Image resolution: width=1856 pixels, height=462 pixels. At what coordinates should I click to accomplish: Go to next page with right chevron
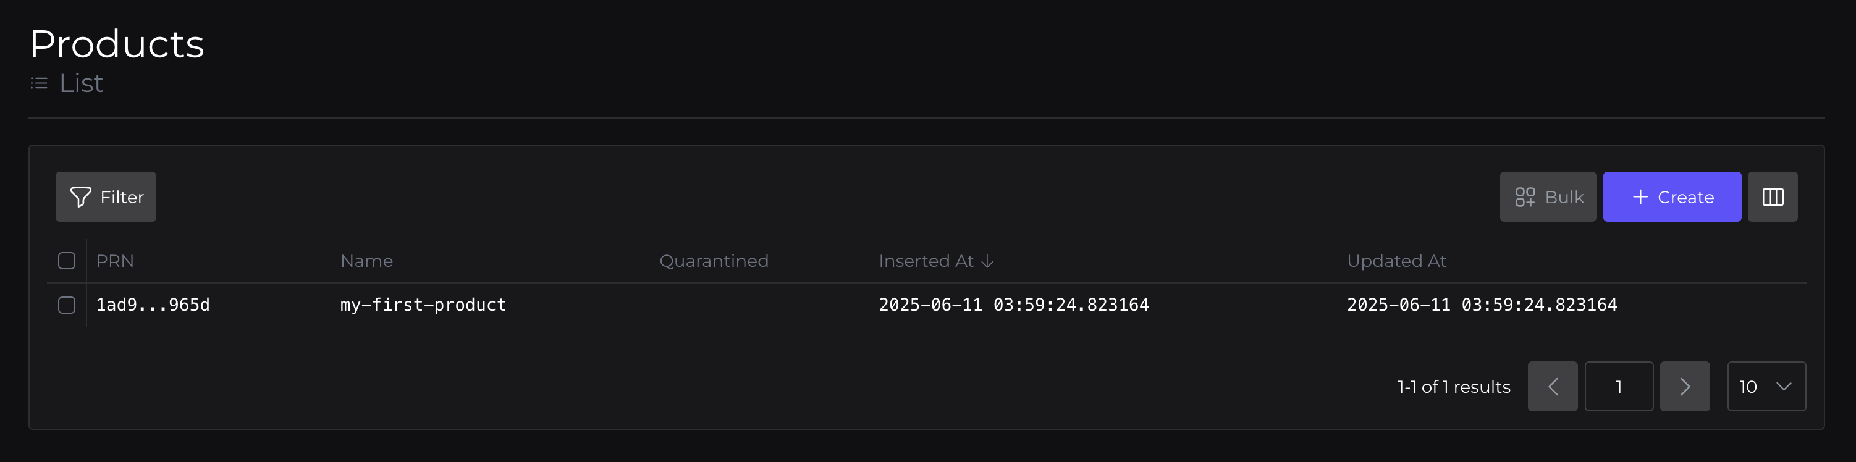[1684, 386]
